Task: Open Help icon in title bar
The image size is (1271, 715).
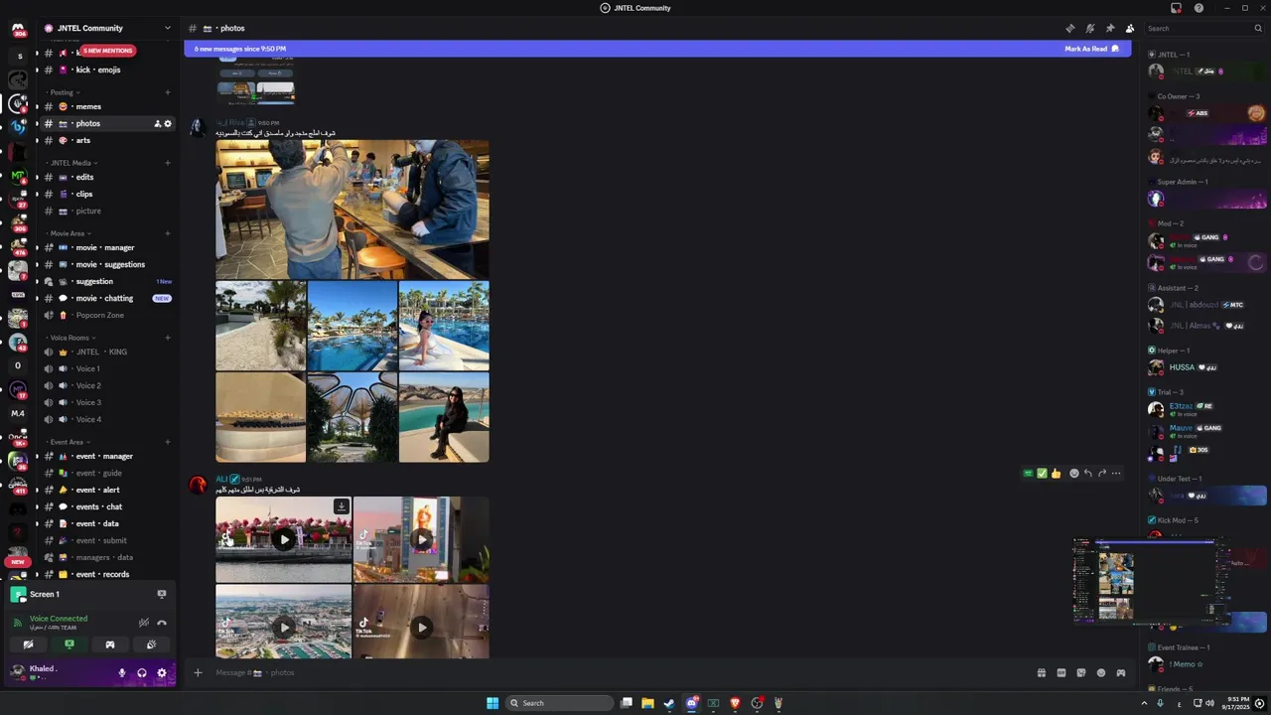Action: click(1199, 8)
